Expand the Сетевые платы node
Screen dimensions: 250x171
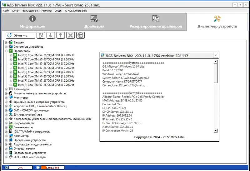coord(6,127)
